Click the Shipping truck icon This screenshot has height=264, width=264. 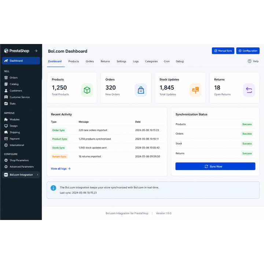coord(6,132)
